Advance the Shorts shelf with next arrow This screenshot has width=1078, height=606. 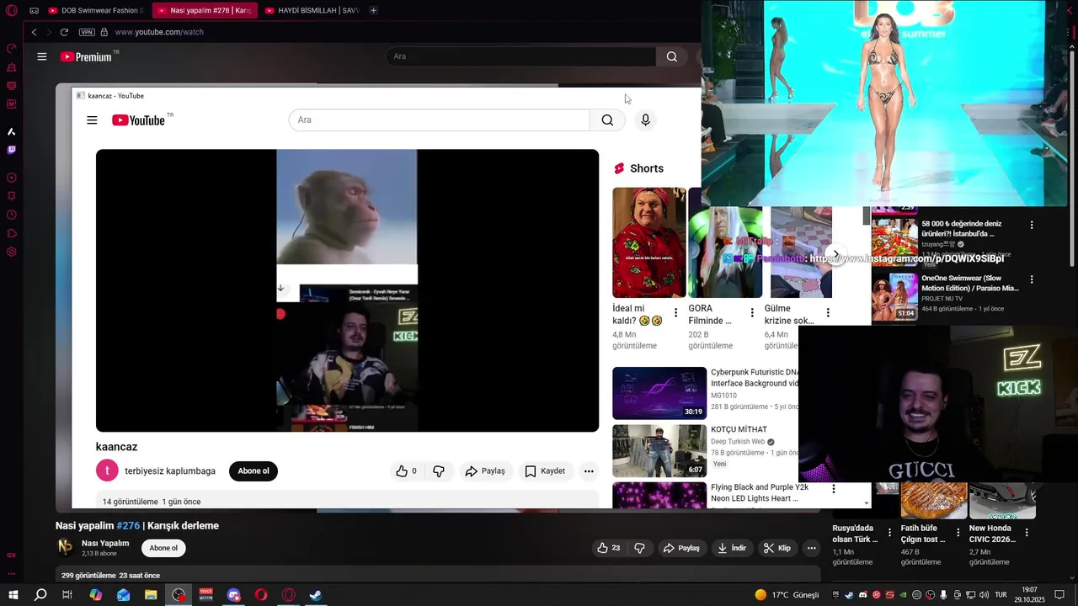coord(835,252)
